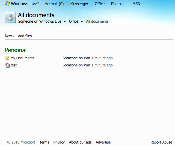The width and height of the screenshot is (175, 146).
Task: Open Hotmail (0) in the top navigation
Action: [54, 4]
